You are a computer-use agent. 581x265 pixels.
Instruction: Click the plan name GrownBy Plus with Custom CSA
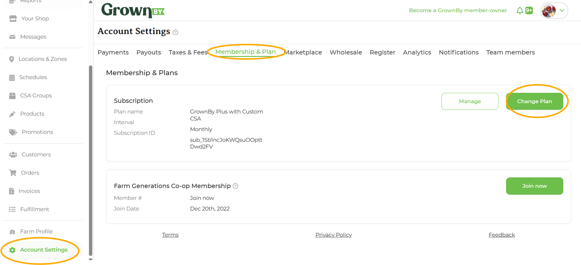point(227,115)
